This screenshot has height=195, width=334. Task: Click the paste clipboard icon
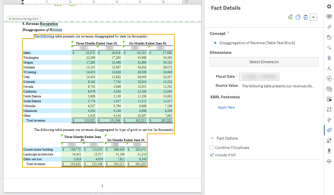305,17
